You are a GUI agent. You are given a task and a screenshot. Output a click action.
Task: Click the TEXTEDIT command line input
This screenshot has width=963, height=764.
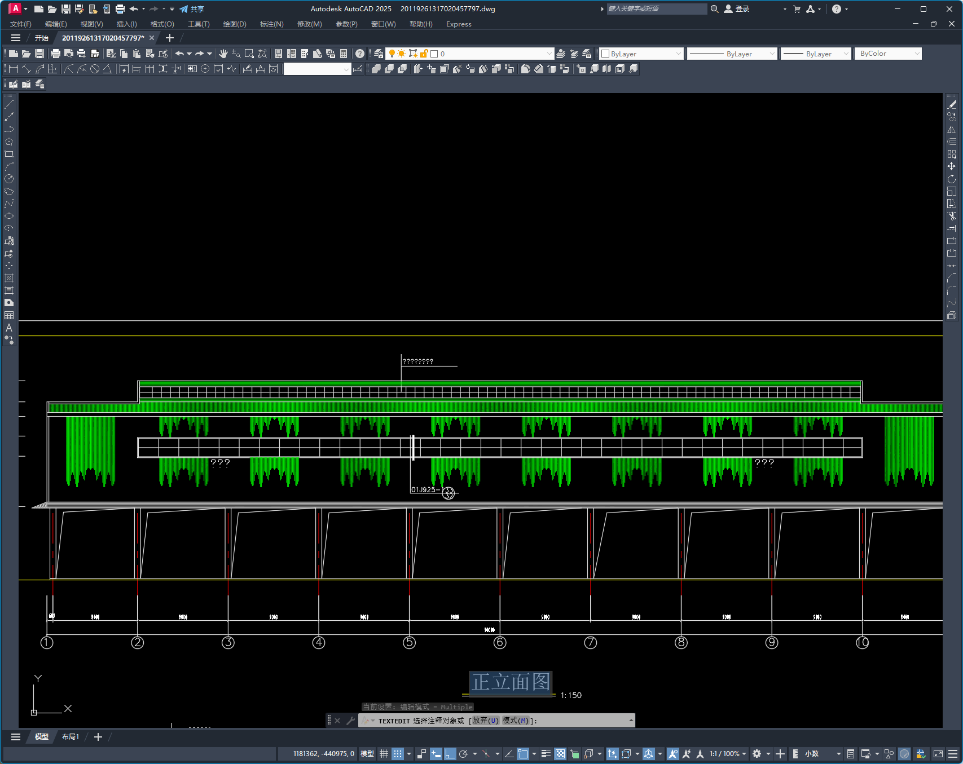point(496,721)
